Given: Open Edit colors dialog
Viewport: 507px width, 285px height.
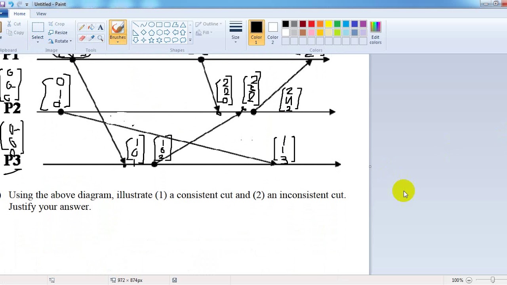Looking at the screenshot, I should coord(375,32).
